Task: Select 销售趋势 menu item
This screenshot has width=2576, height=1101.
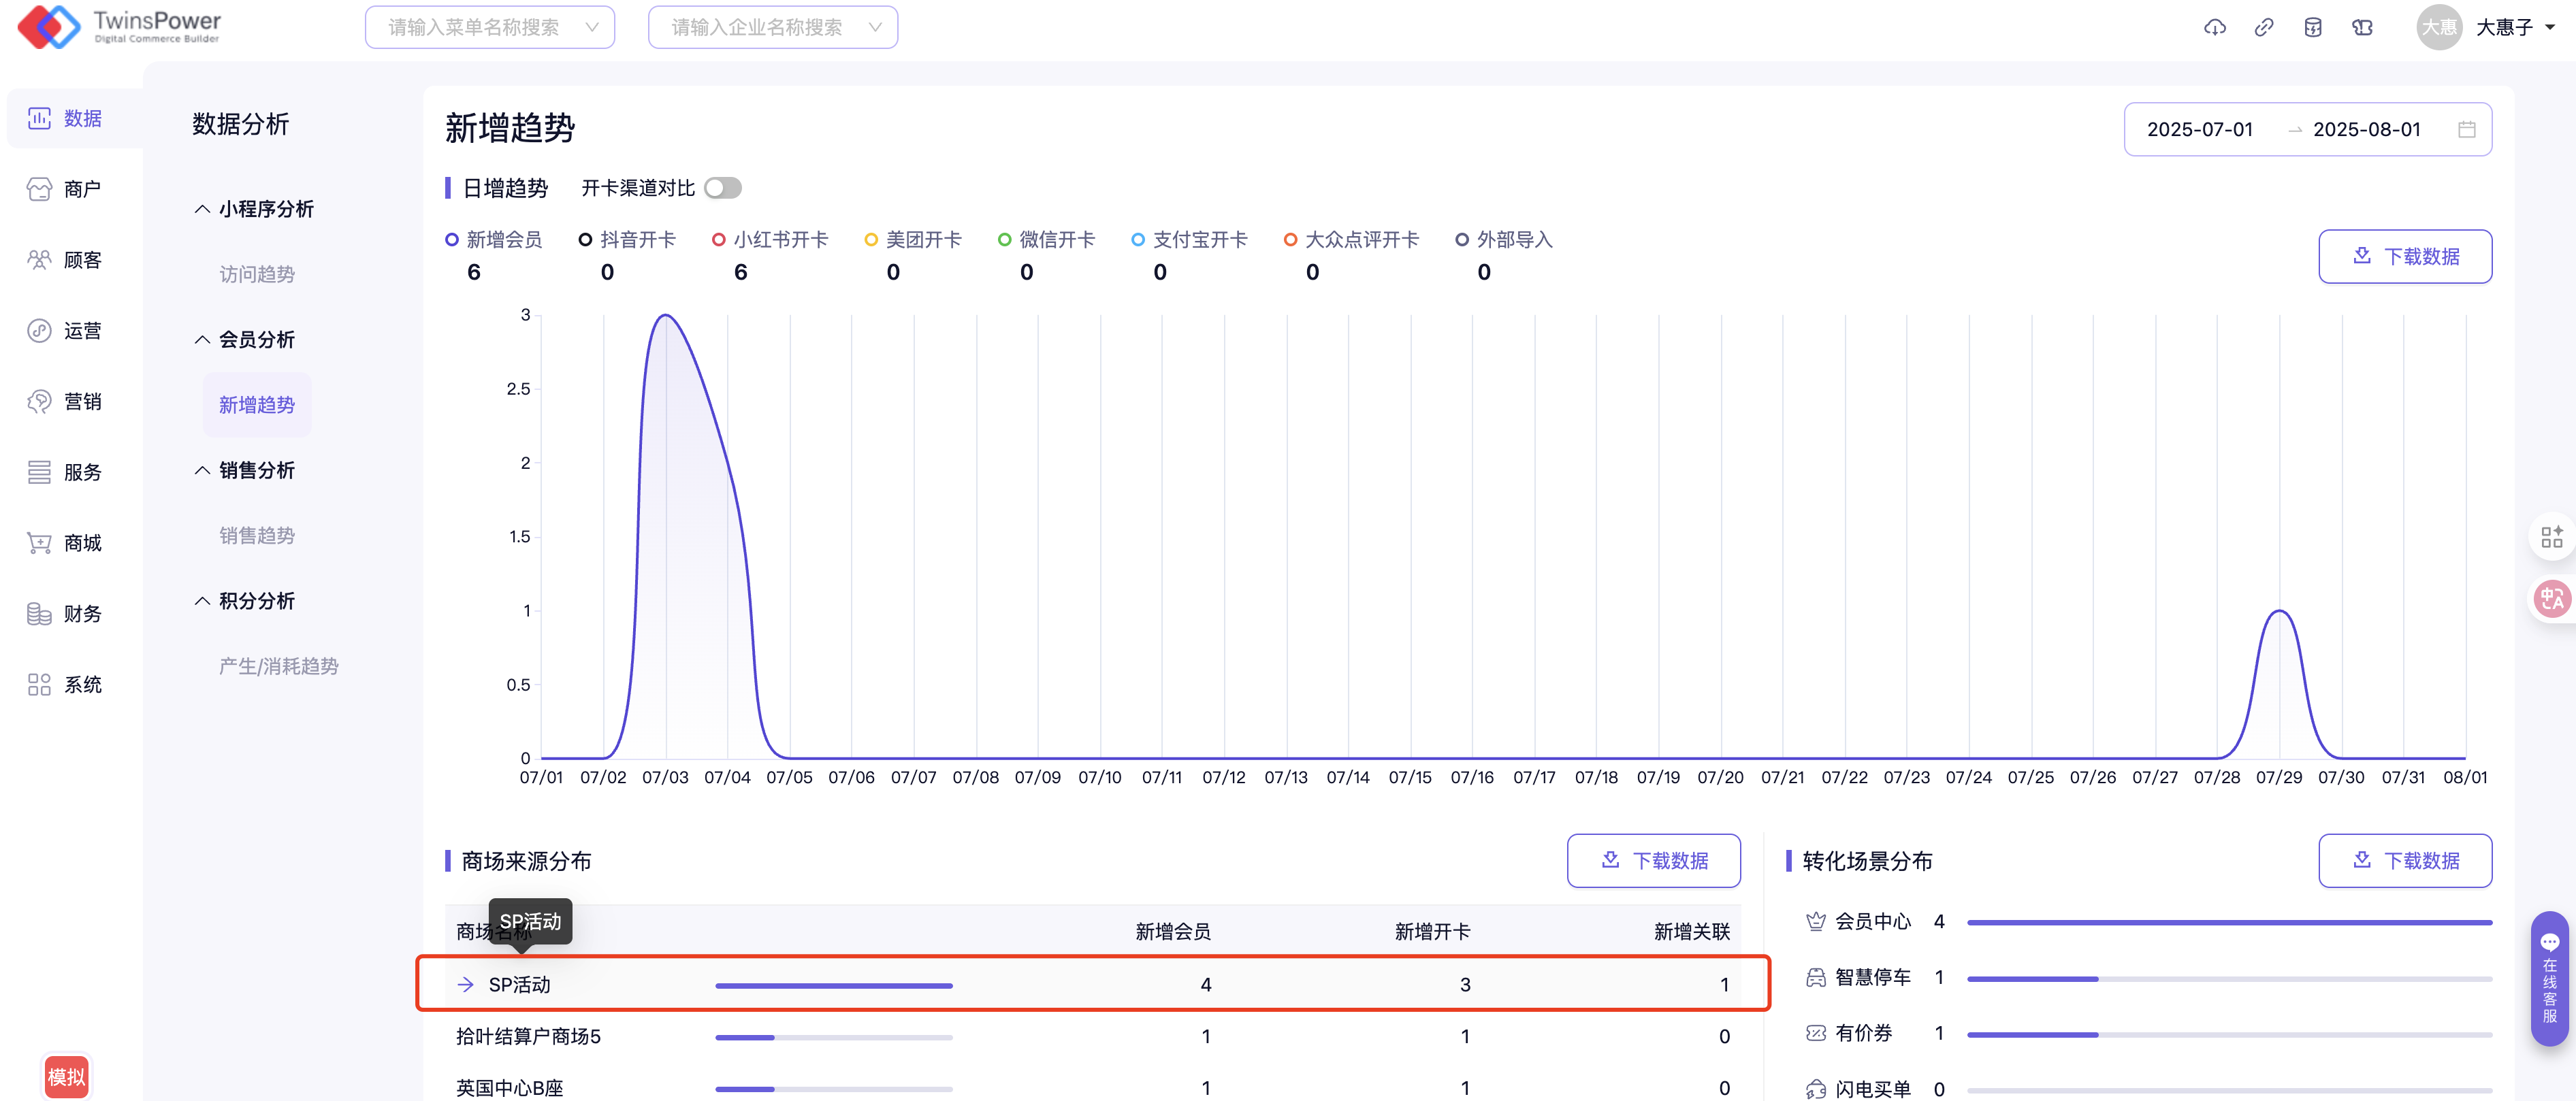Action: (257, 536)
